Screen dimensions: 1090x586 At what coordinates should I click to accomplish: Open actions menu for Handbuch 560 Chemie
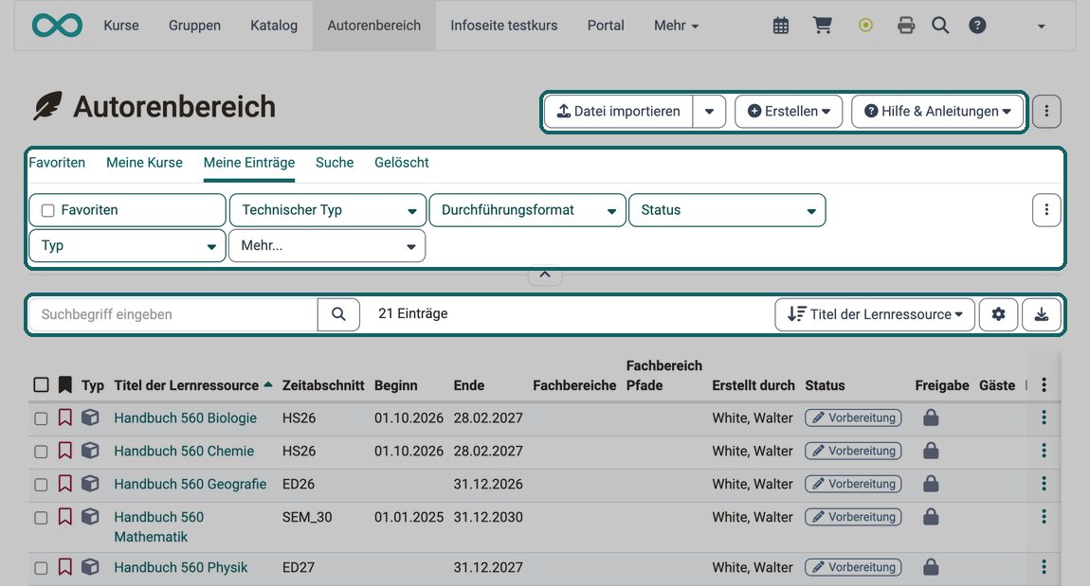click(x=1044, y=451)
